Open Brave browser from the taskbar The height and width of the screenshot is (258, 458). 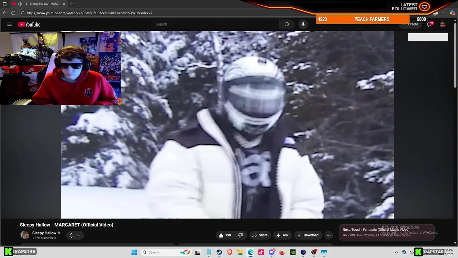230,252
